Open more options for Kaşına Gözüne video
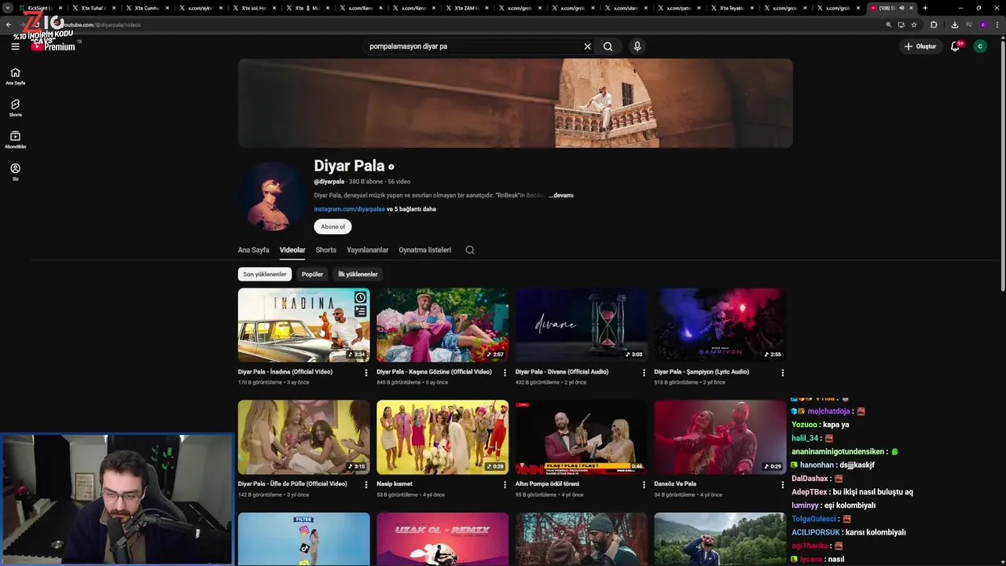This screenshot has height=566, width=1006. (x=505, y=373)
